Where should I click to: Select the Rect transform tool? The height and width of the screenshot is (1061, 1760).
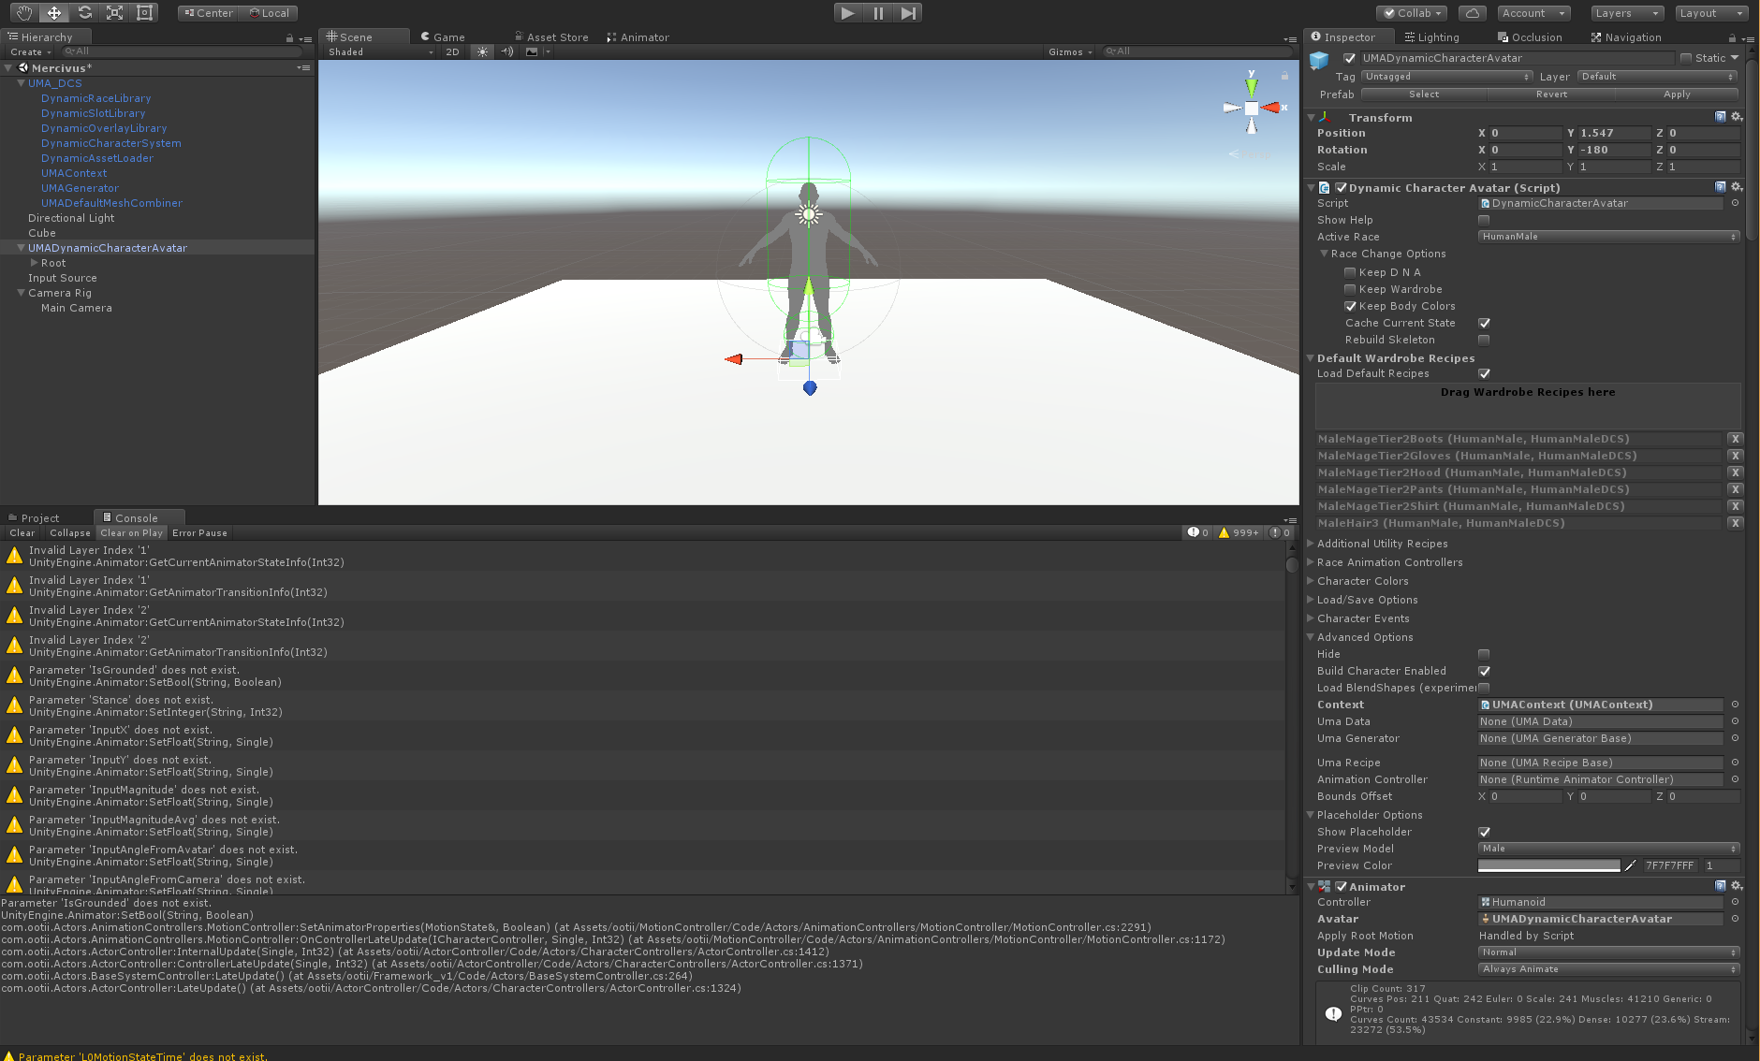143,12
